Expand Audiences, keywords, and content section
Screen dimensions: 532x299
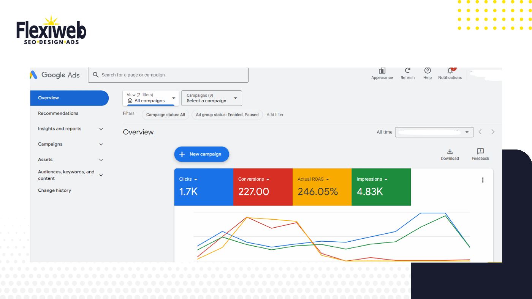pyautogui.click(x=101, y=175)
